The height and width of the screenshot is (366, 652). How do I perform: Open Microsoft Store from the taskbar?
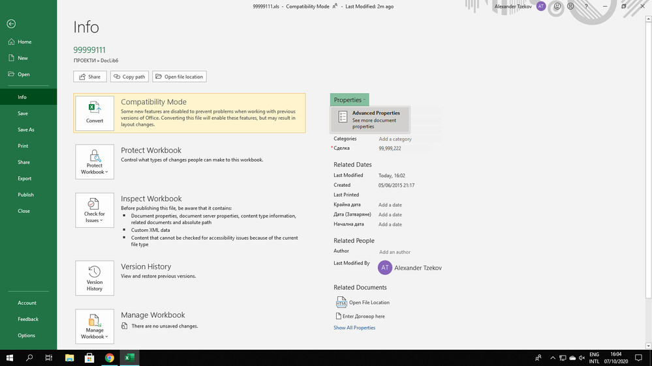[x=89, y=358]
